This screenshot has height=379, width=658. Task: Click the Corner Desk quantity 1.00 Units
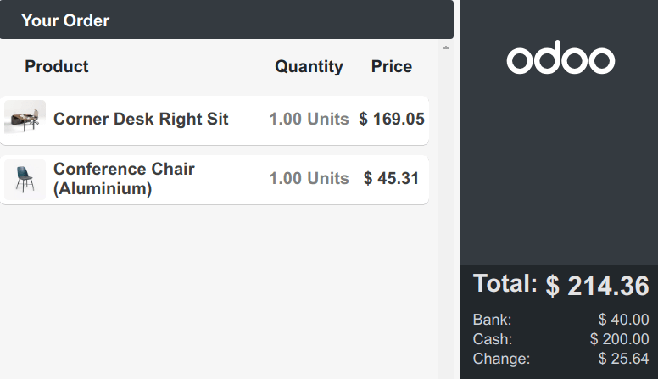coord(309,119)
